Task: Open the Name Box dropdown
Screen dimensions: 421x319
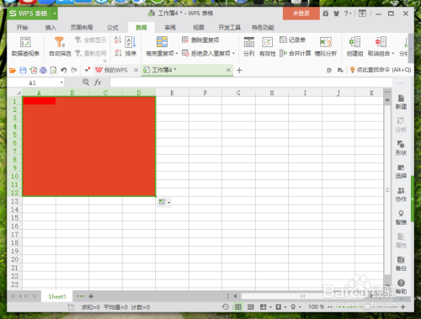Action: point(61,82)
